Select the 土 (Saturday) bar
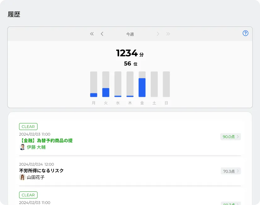This screenshot has height=205, width=260. tap(154, 84)
